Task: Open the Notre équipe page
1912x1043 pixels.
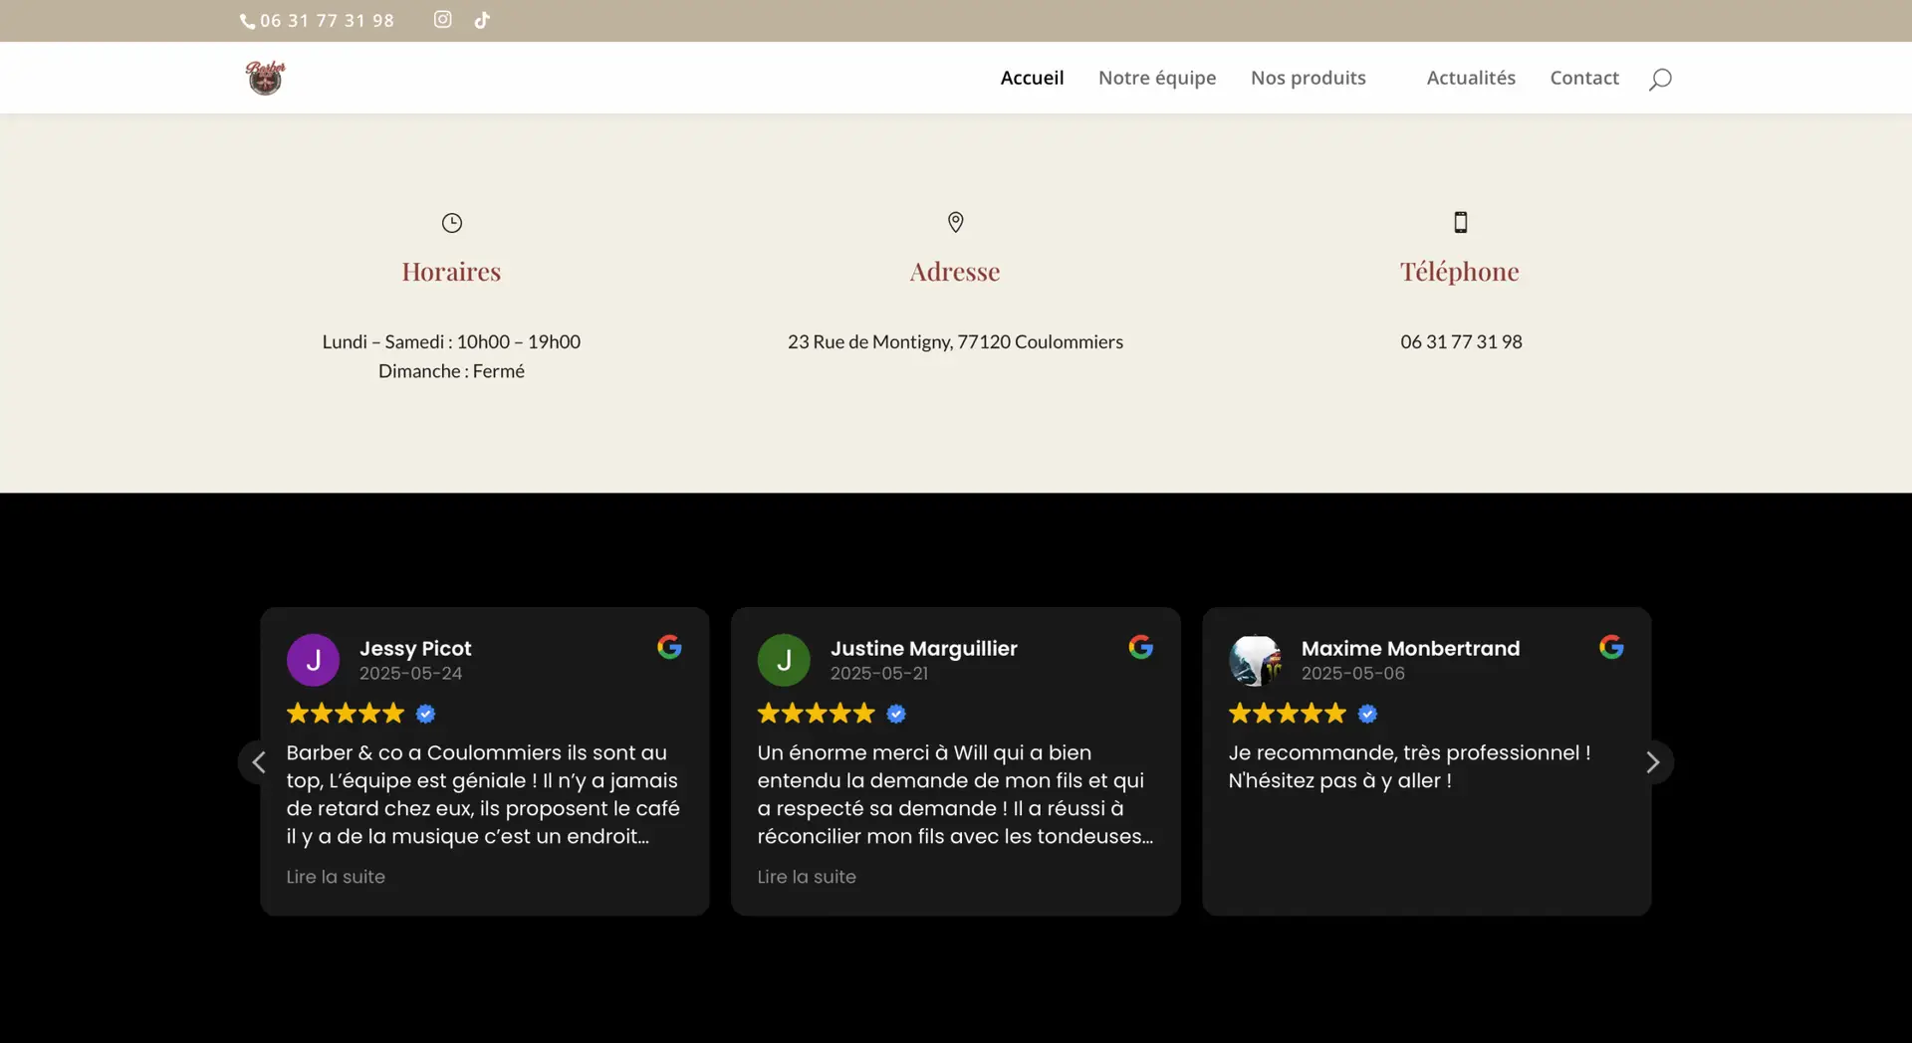Action: (1156, 78)
